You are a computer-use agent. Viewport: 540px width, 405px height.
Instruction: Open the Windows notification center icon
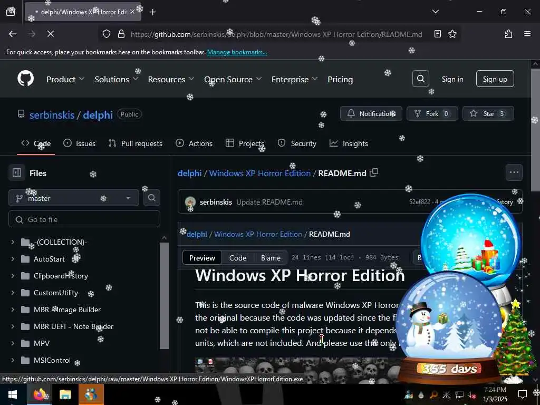pos(523,394)
